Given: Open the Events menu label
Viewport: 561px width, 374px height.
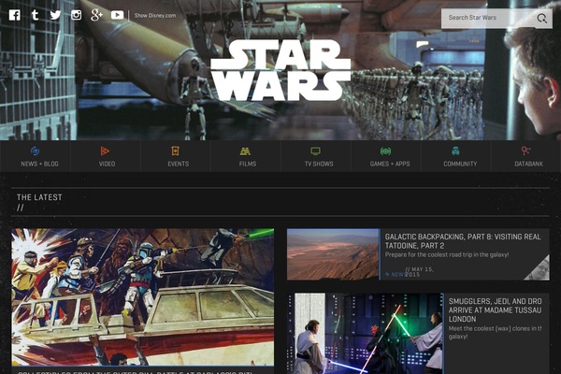Looking at the screenshot, I should tap(179, 164).
